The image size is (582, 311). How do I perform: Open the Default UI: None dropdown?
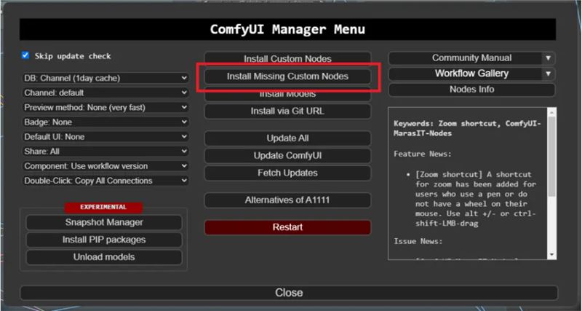[x=105, y=137]
